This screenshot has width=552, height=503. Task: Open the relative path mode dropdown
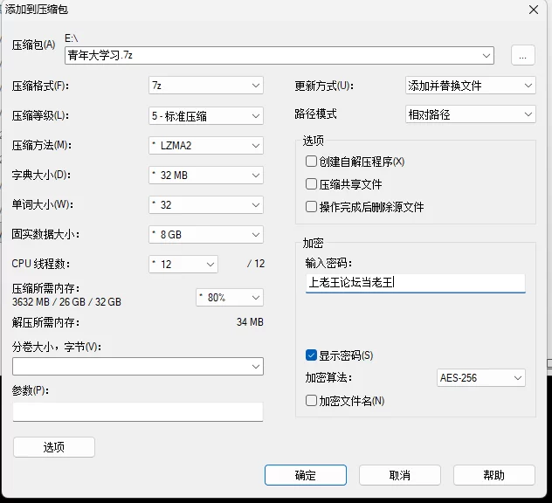(470, 114)
